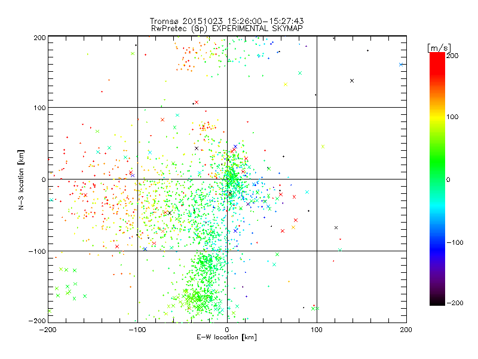Click the black X marker in the upper right quadrant
Image resolution: width=478 pixels, height=359 pixels.
coord(352,81)
